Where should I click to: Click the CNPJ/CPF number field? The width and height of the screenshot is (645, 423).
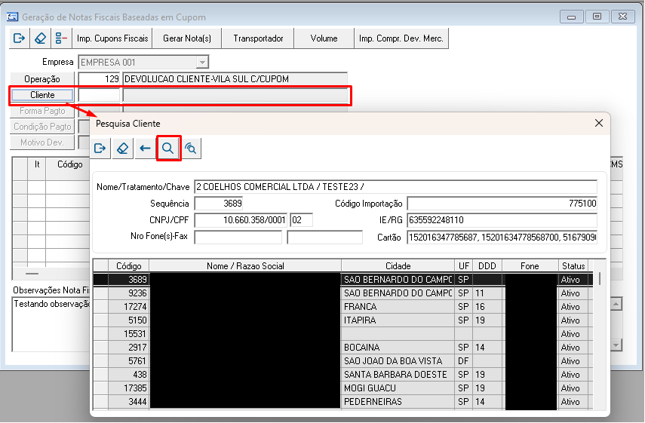pyautogui.click(x=241, y=220)
